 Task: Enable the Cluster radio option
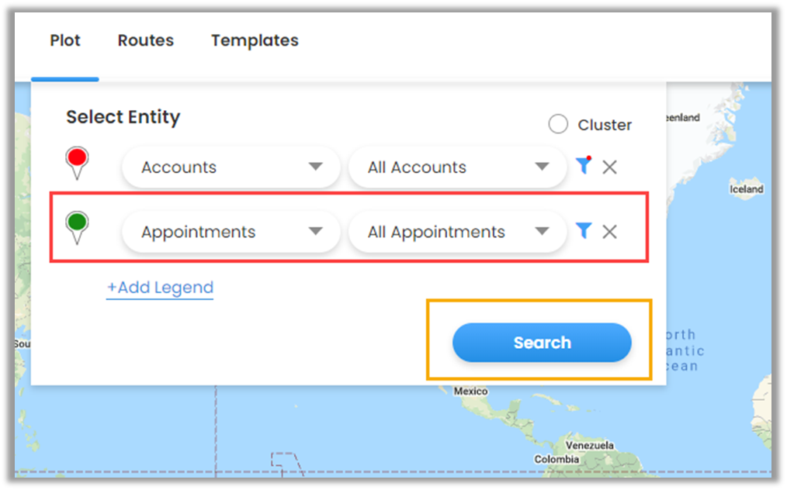click(x=558, y=124)
